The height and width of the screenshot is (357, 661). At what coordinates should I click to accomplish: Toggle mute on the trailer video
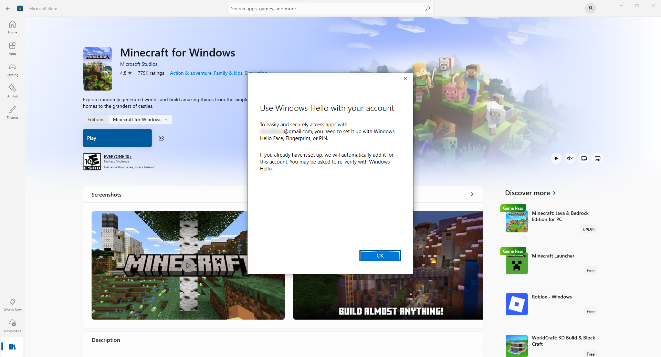[x=570, y=158]
